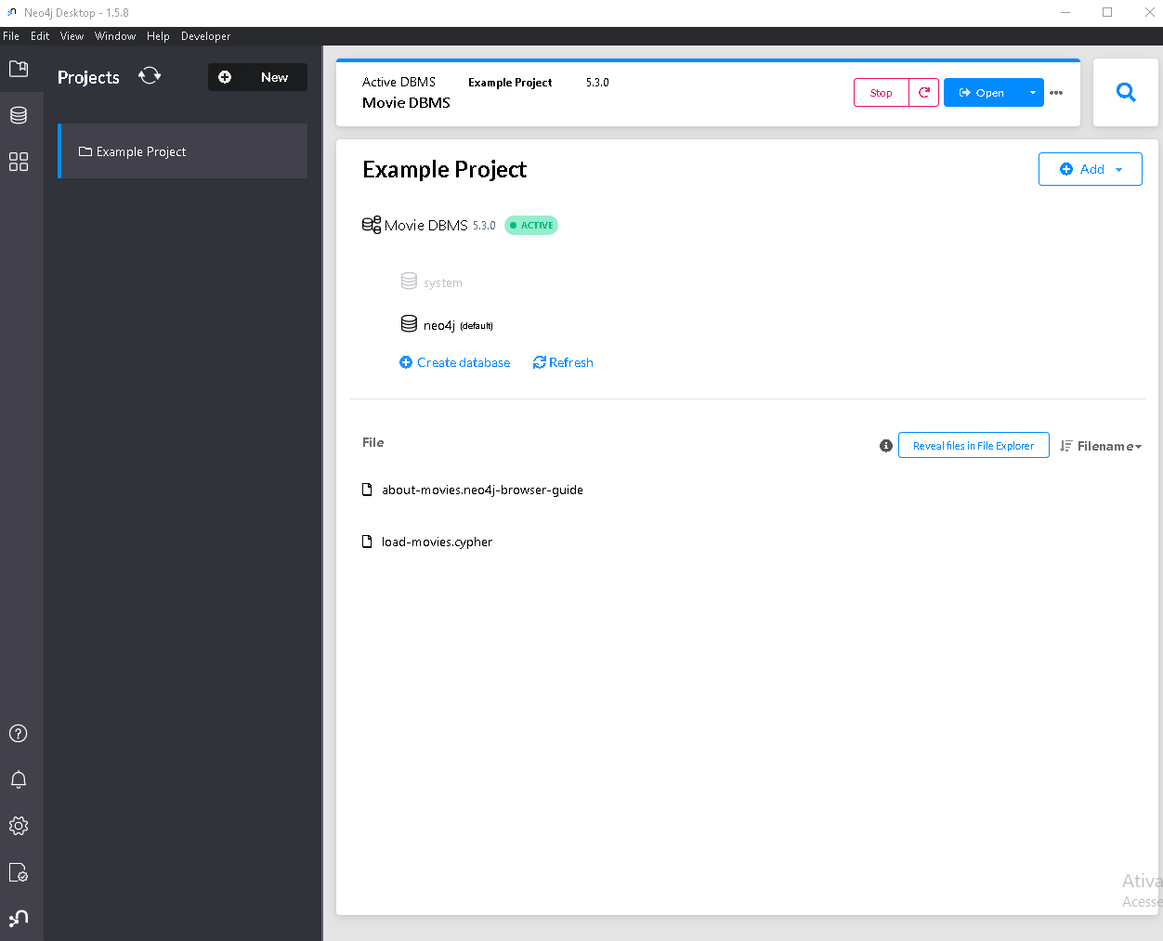Open the Window menu
Screen dimensions: 1163x941
(115, 36)
